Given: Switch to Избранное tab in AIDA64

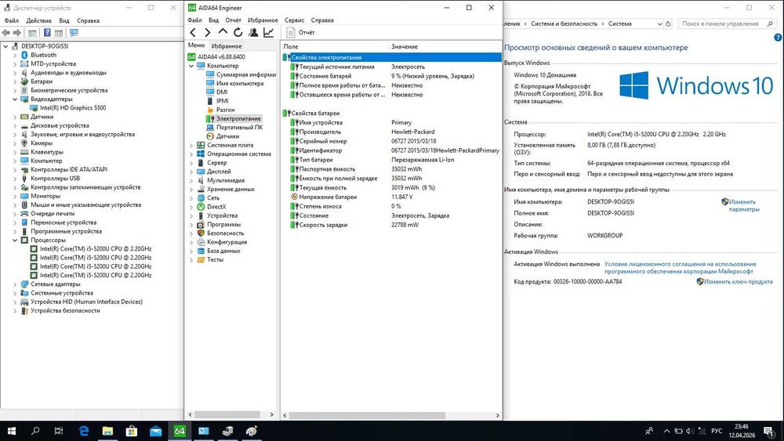Looking at the screenshot, I should click(227, 46).
